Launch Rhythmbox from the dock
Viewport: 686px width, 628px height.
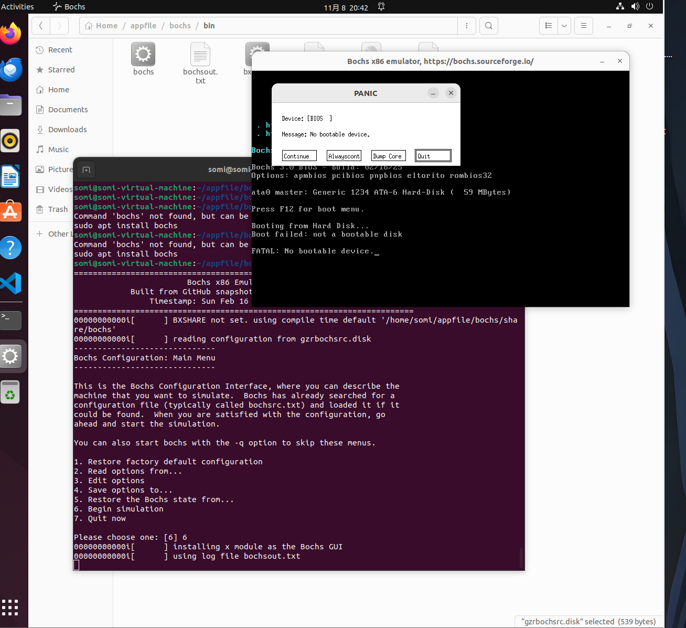pos(10,141)
